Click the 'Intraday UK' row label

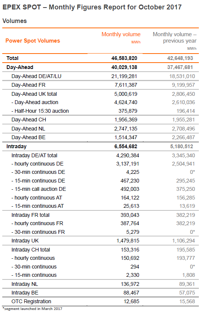pos(25,241)
